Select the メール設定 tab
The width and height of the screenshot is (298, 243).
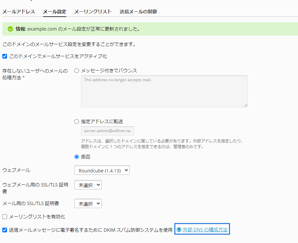(55, 12)
